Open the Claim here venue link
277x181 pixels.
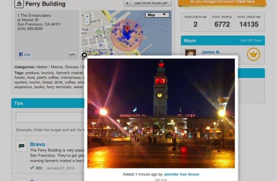tap(245, 2)
